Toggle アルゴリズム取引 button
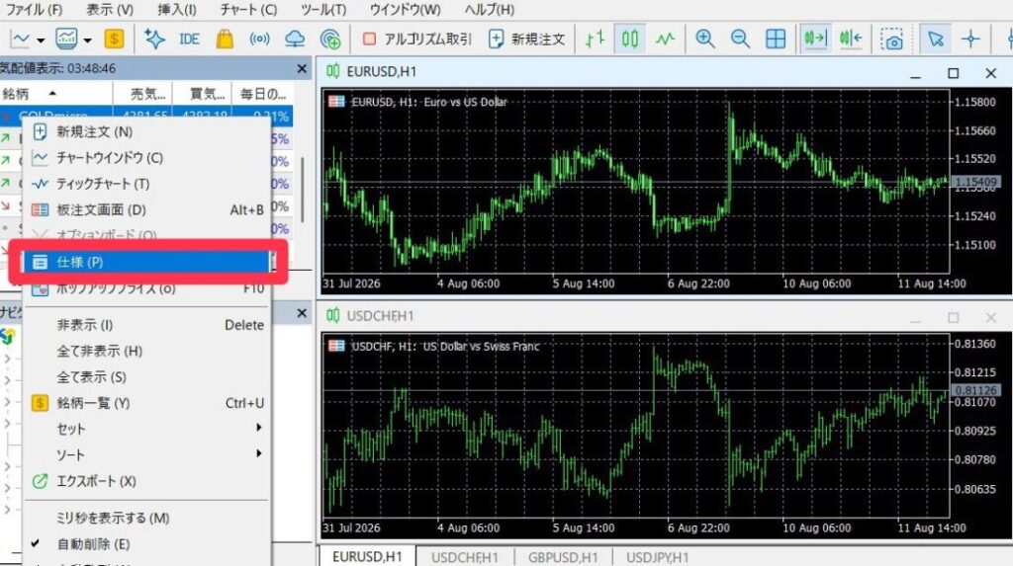This screenshot has width=1013, height=566. coord(417,40)
